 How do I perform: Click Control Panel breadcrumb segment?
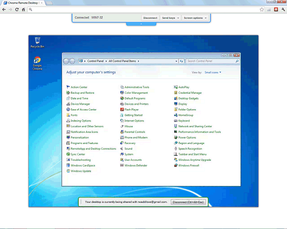click(96, 61)
